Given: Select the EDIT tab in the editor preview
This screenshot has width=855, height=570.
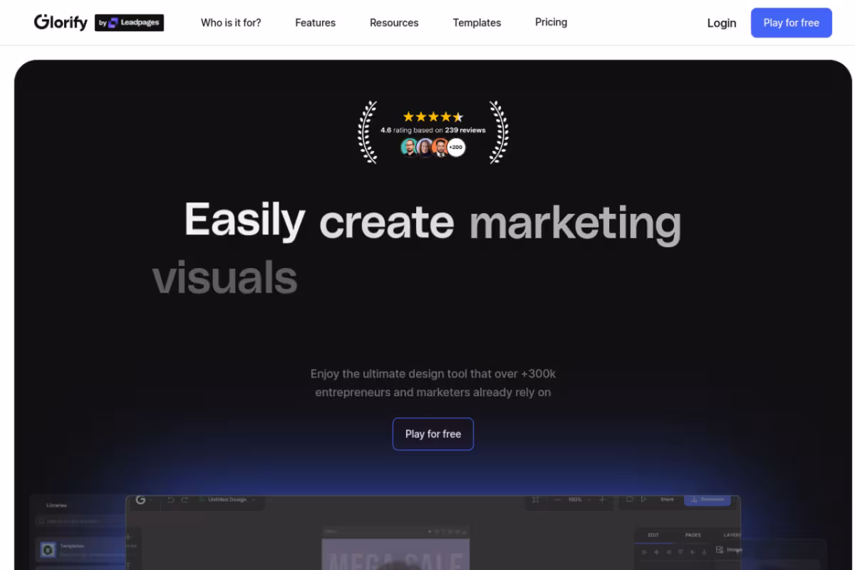Looking at the screenshot, I should pos(653,535).
